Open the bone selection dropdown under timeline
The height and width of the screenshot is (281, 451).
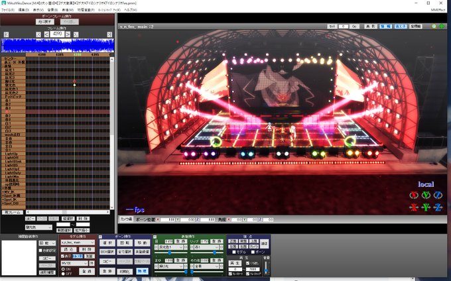(x=38, y=227)
